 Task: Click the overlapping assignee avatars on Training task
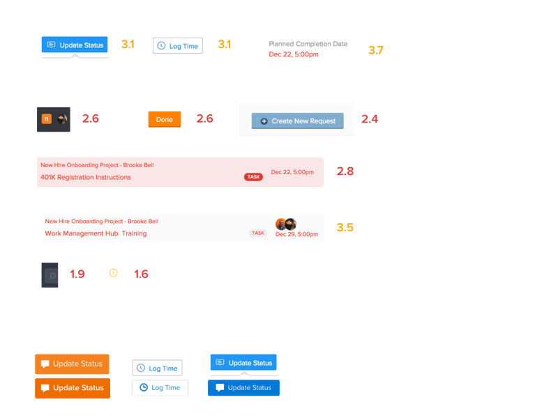(x=286, y=224)
